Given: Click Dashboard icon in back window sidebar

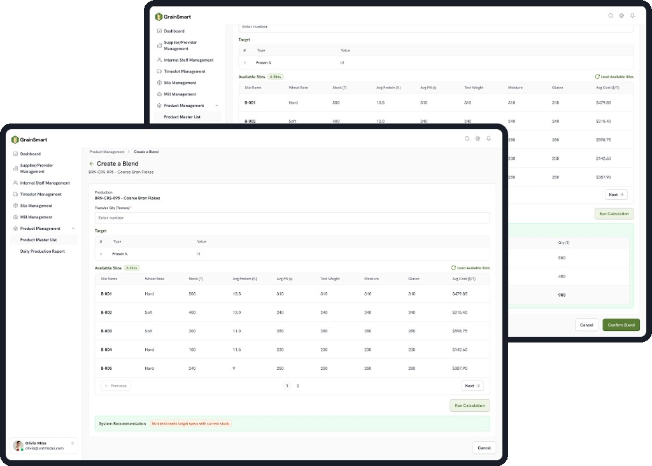Looking at the screenshot, I should (x=159, y=31).
